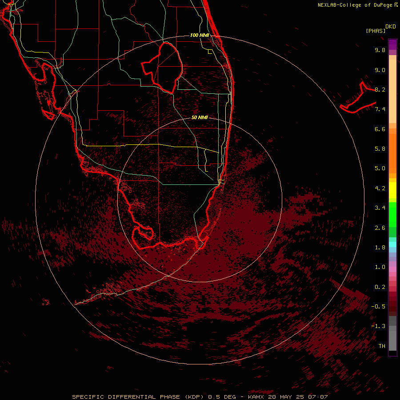400x400 pixels.
Task: Select the 9.0 value on the scale
Action: tap(380, 70)
